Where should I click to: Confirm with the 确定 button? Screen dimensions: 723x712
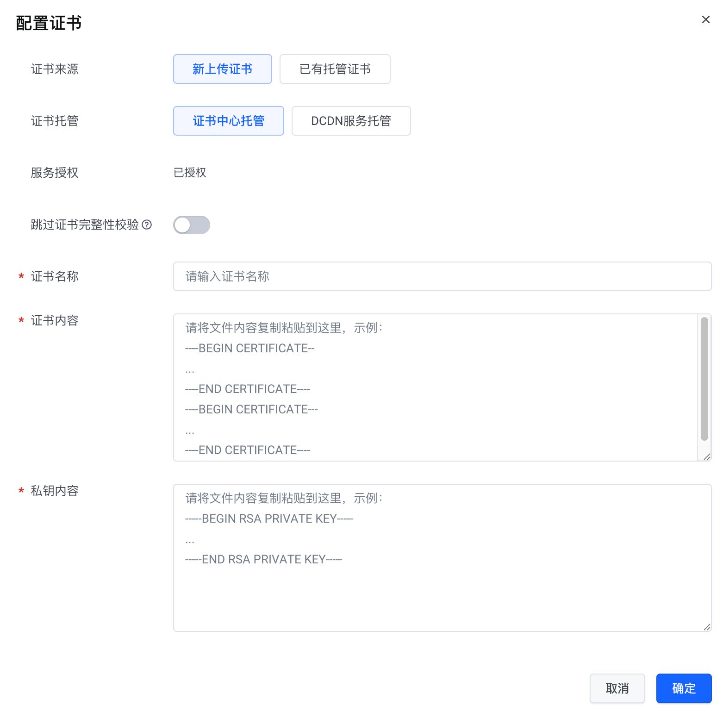pos(684,688)
